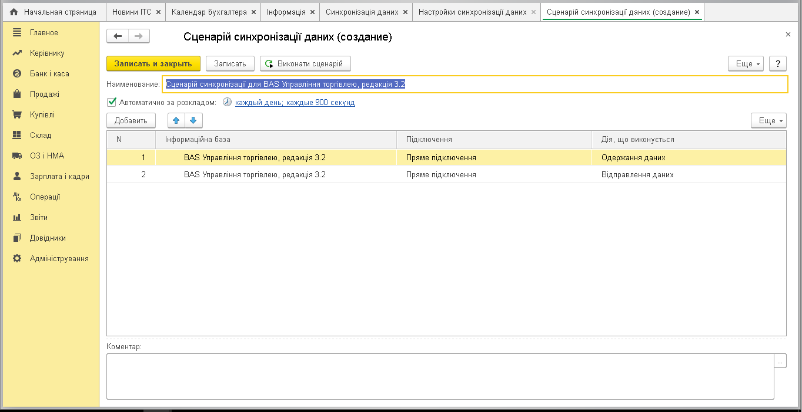The width and height of the screenshot is (802, 412).
Task: Move the selected row up with the arrow
Action: tap(176, 120)
